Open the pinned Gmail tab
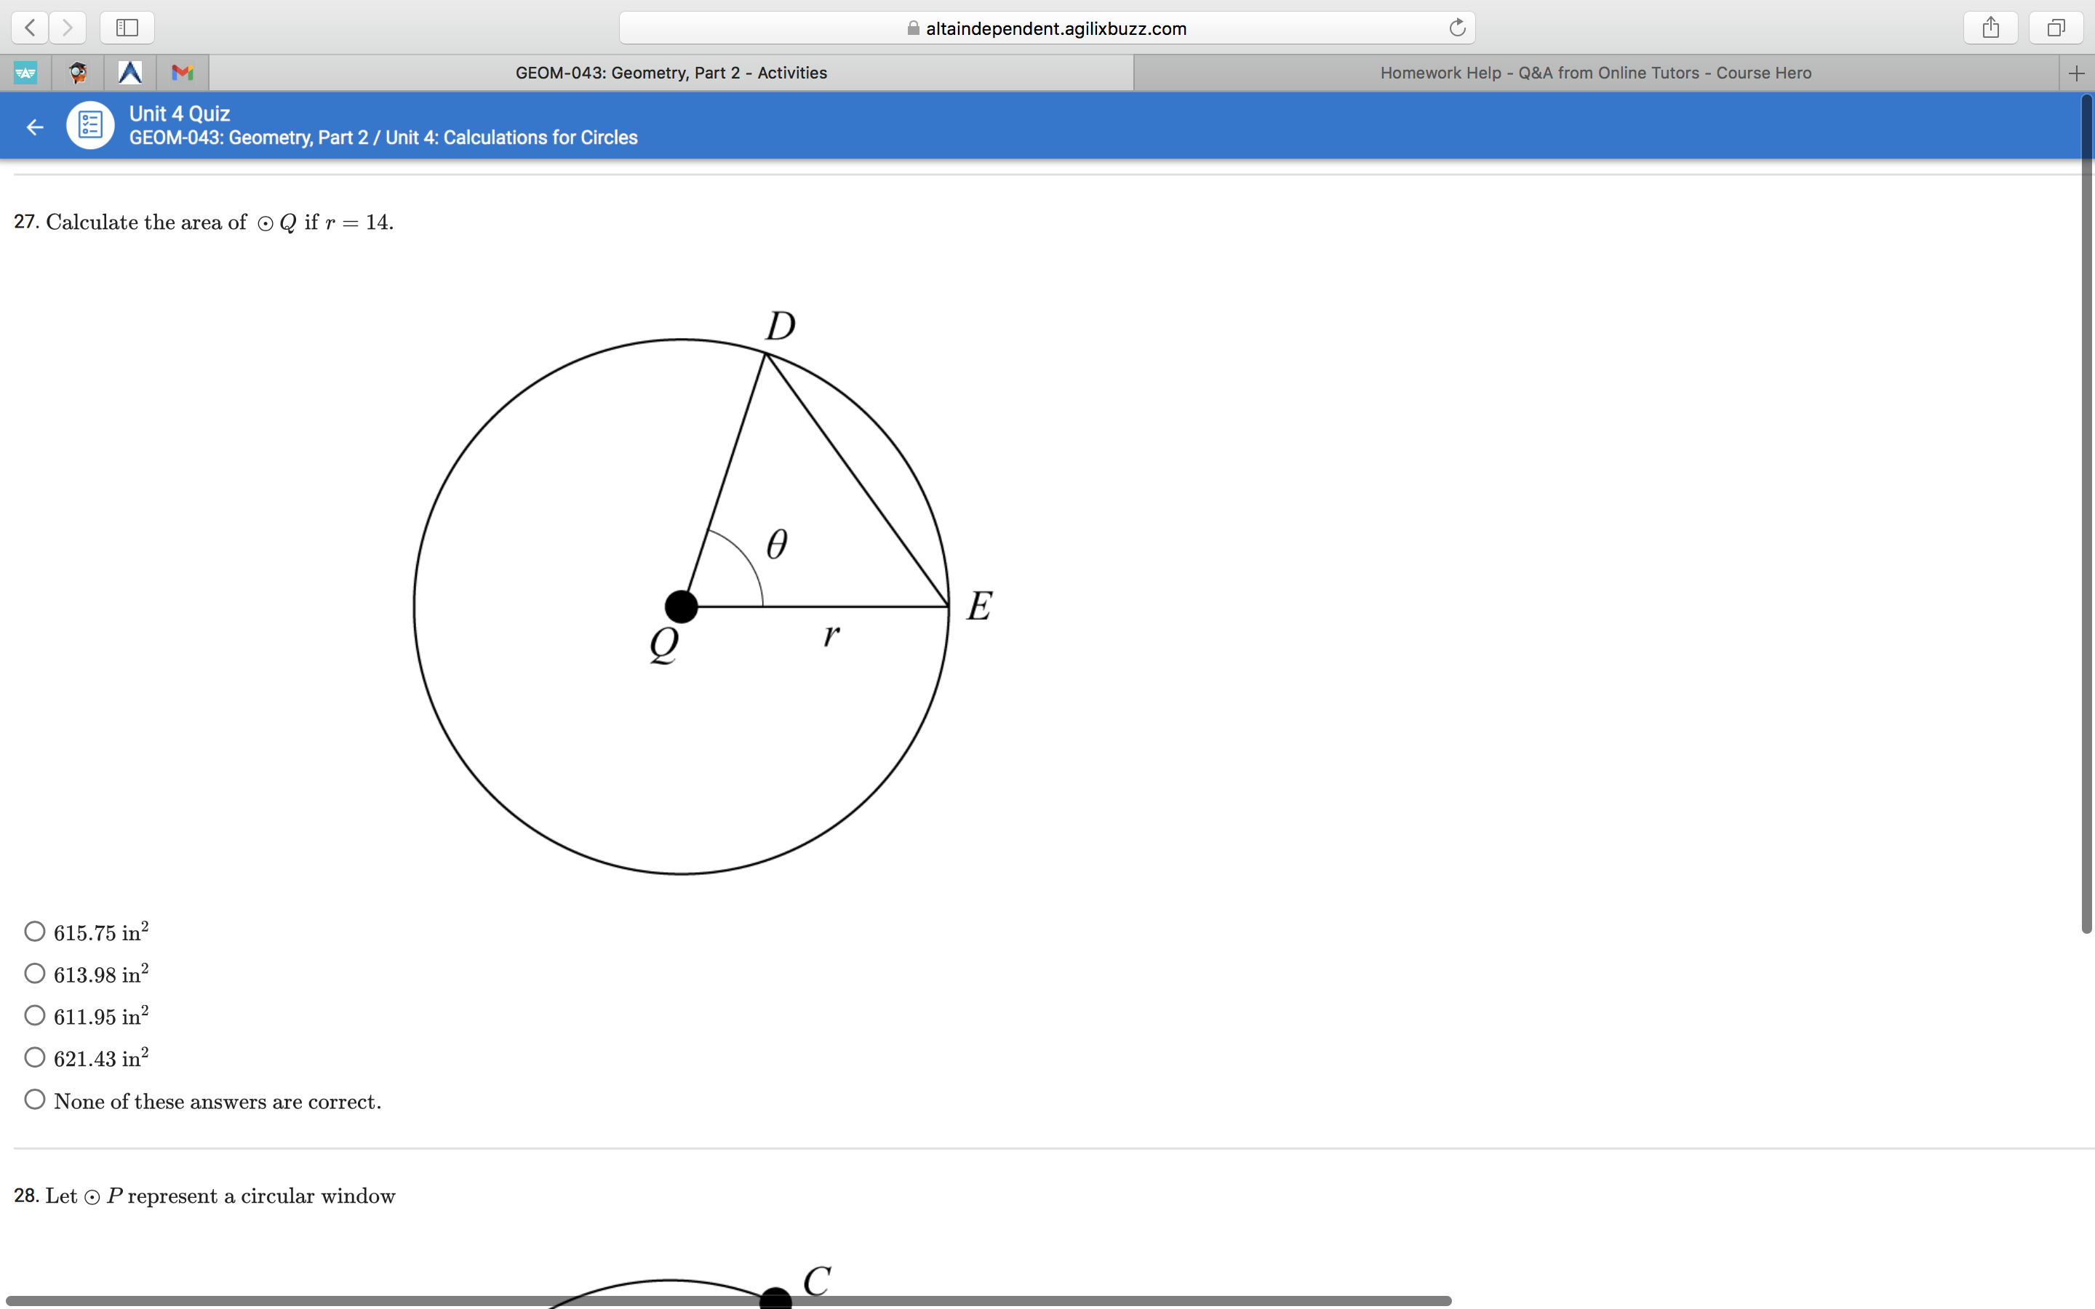Image resolution: width=2095 pixels, height=1309 pixels. point(182,73)
